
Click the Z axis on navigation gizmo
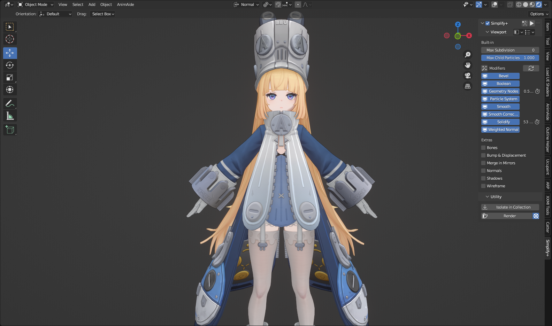click(458, 24)
